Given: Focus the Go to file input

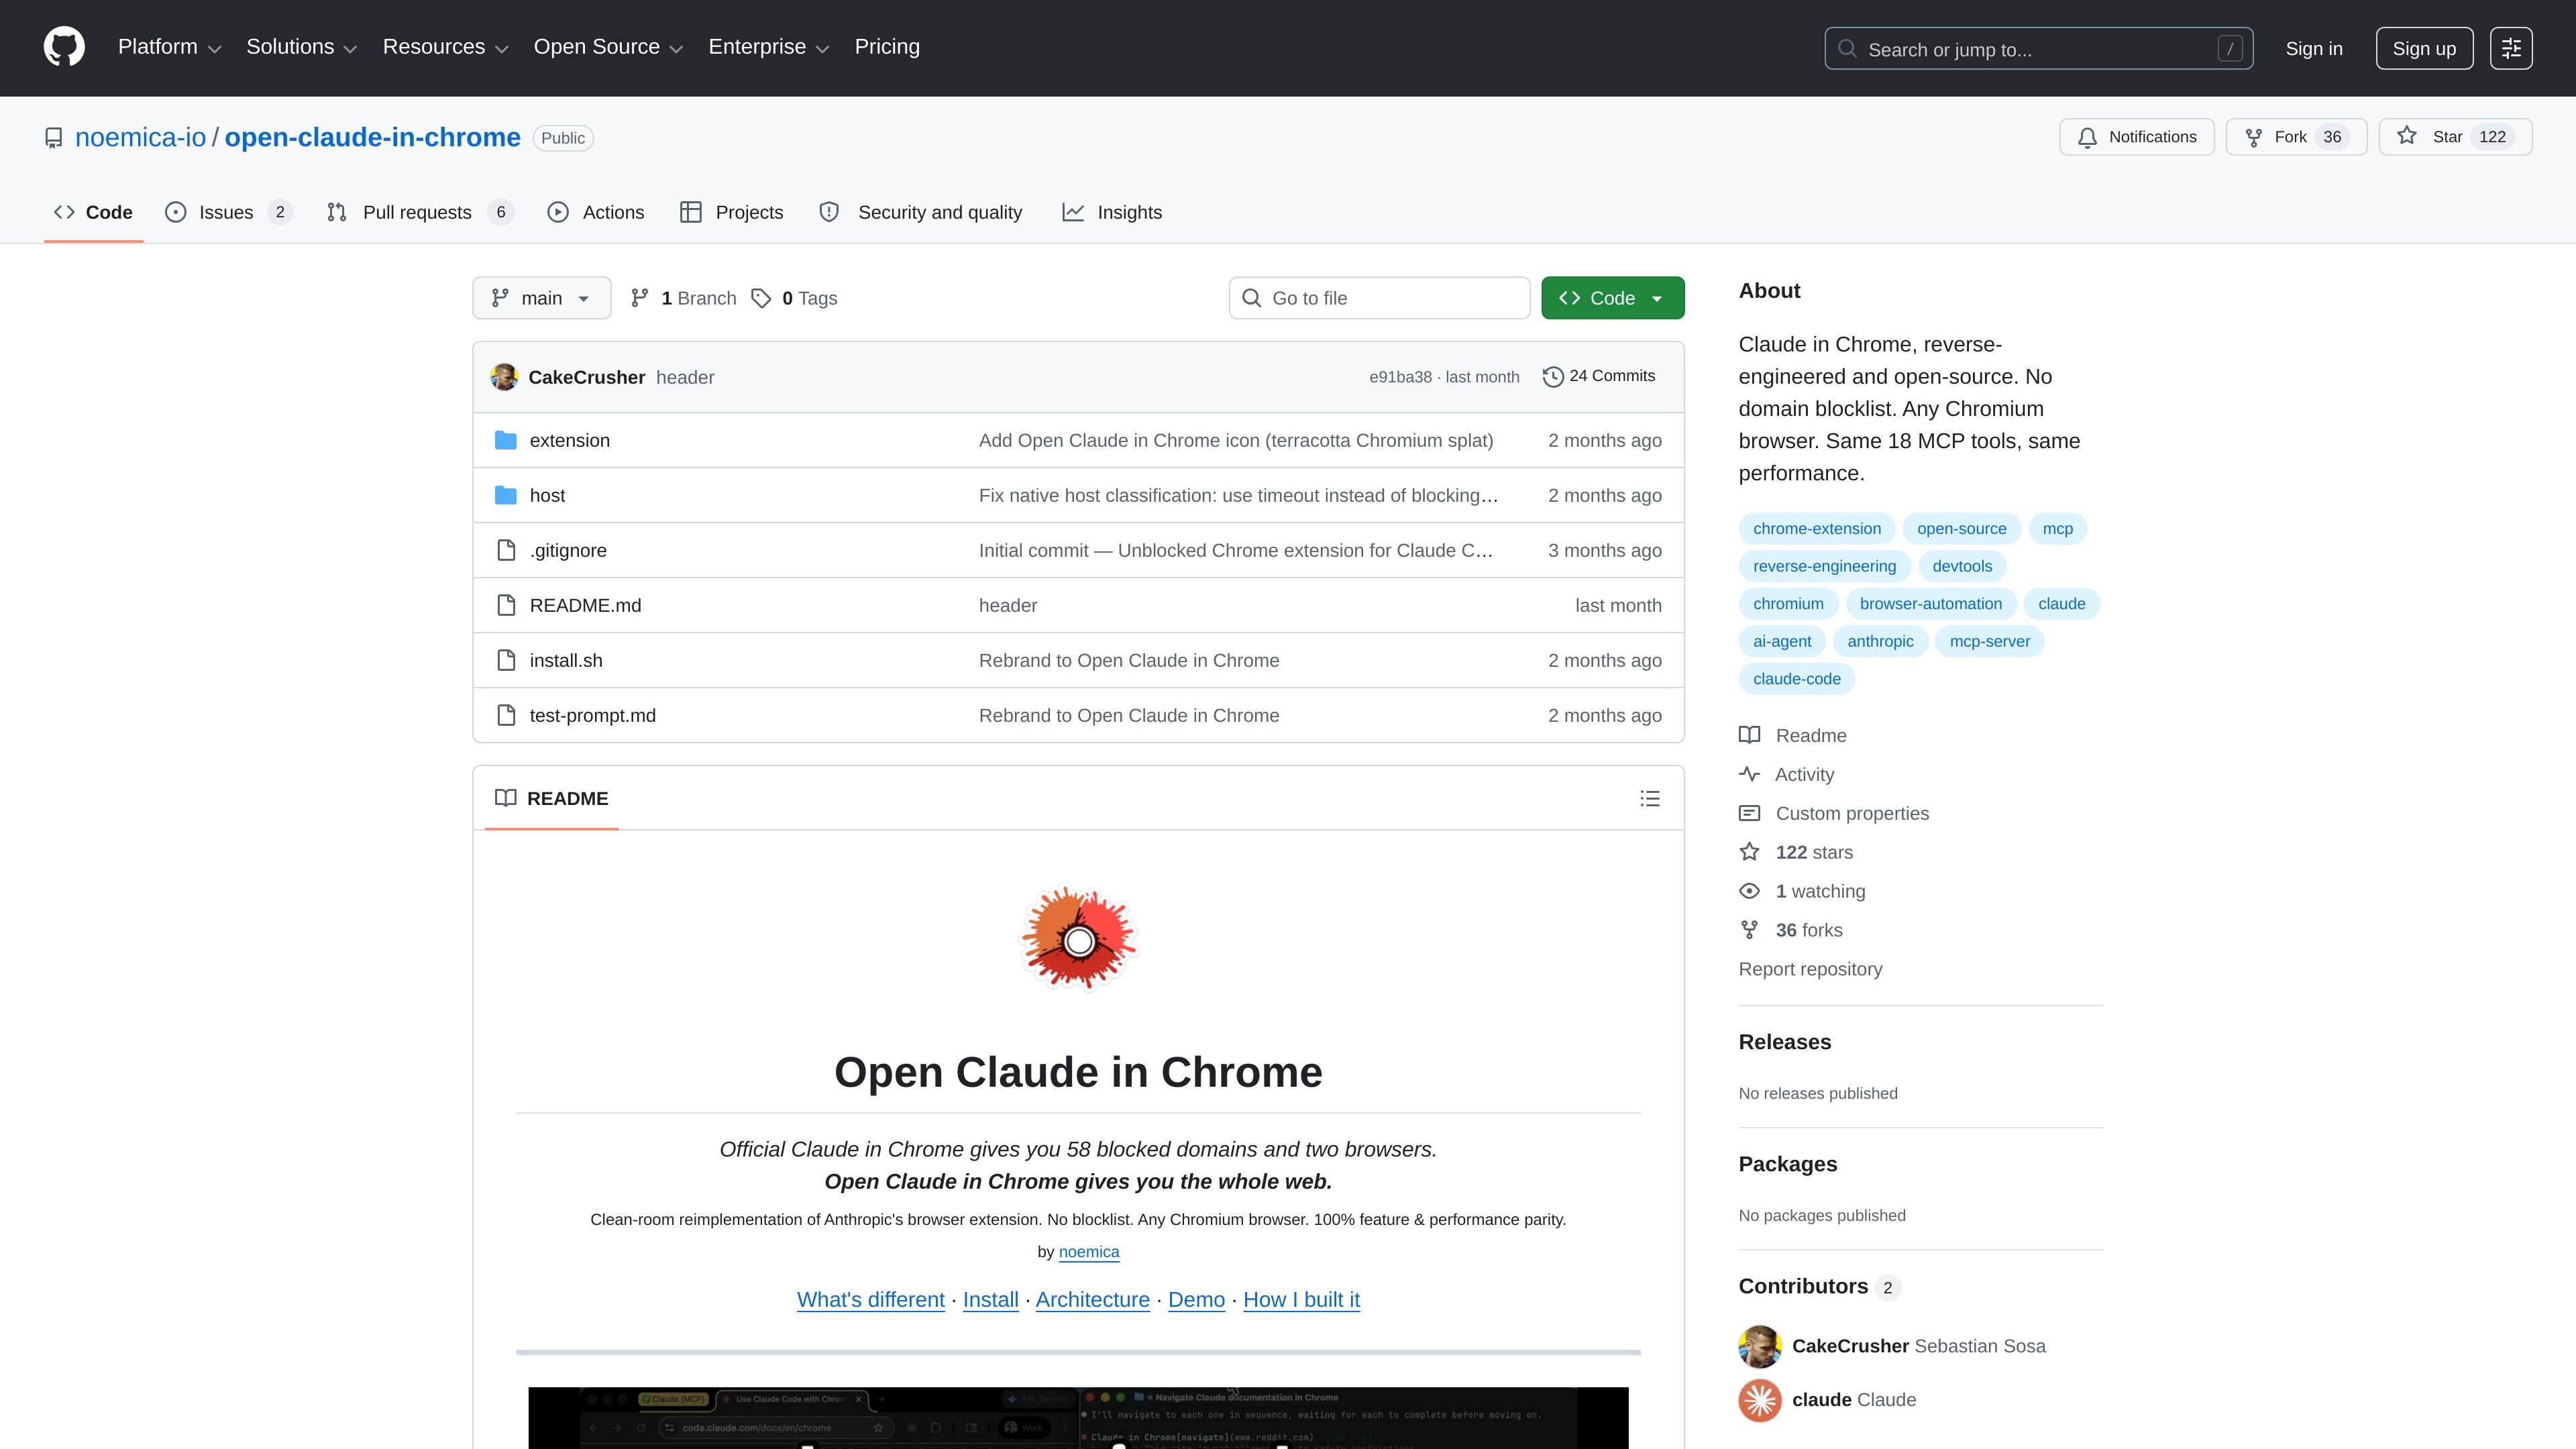Looking at the screenshot, I should click(1379, 298).
